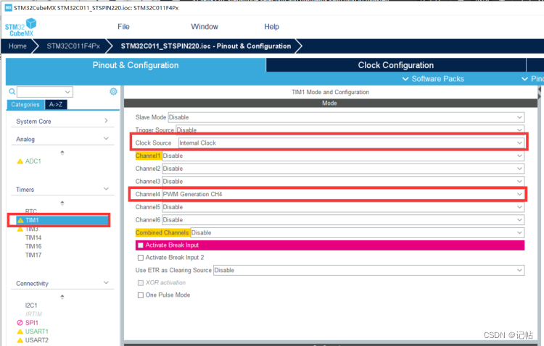This screenshot has height=346, width=544.
Task: Click the STM32CubeMX logo icon
Action: pos(21,28)
